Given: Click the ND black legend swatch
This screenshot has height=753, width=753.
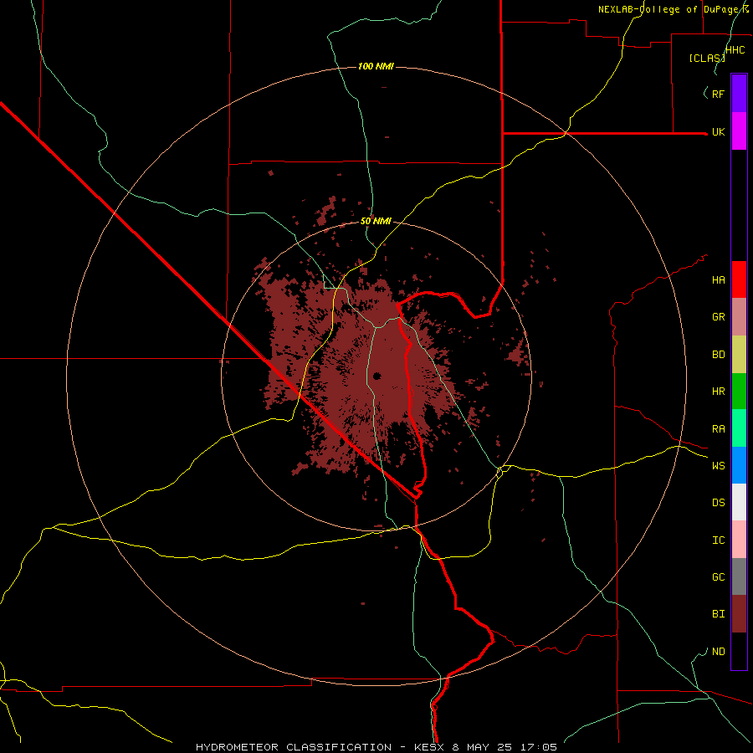Looking at the screenshot, I should point(739,651).
